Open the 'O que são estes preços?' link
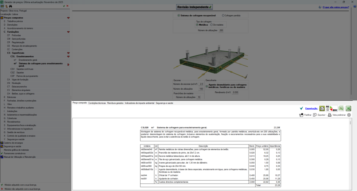Viewport: 357px width, 191px height. 336,7
